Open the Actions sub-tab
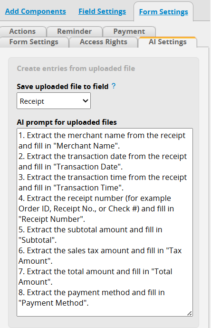The image size is (211, 328). [23, 31]
